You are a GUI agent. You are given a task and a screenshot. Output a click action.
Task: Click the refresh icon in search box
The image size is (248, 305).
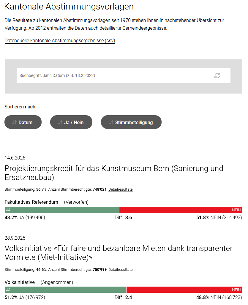click(x=217, y=75)
